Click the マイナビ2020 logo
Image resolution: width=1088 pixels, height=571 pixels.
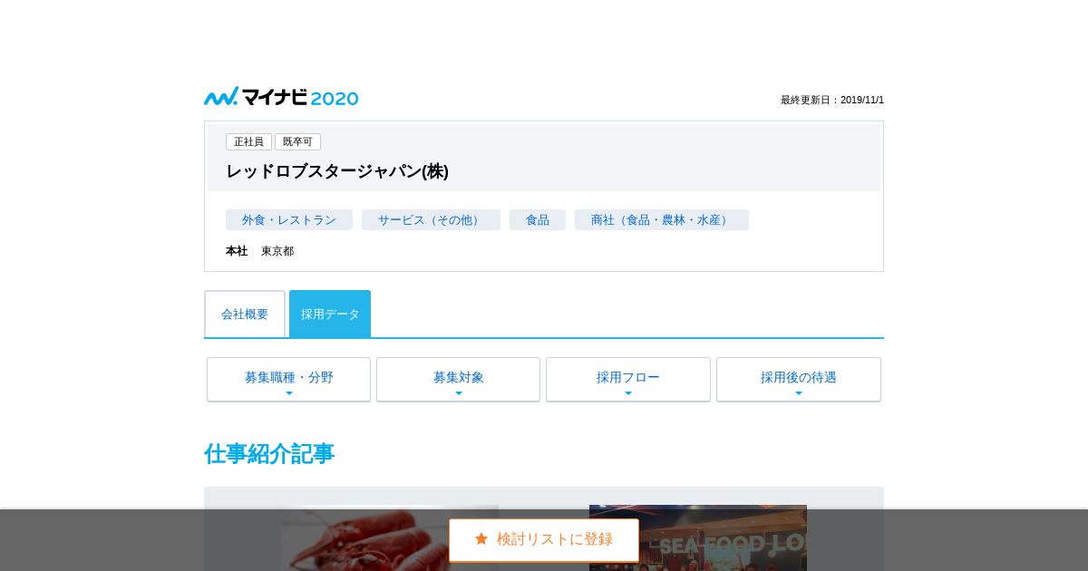click(281, 97)
